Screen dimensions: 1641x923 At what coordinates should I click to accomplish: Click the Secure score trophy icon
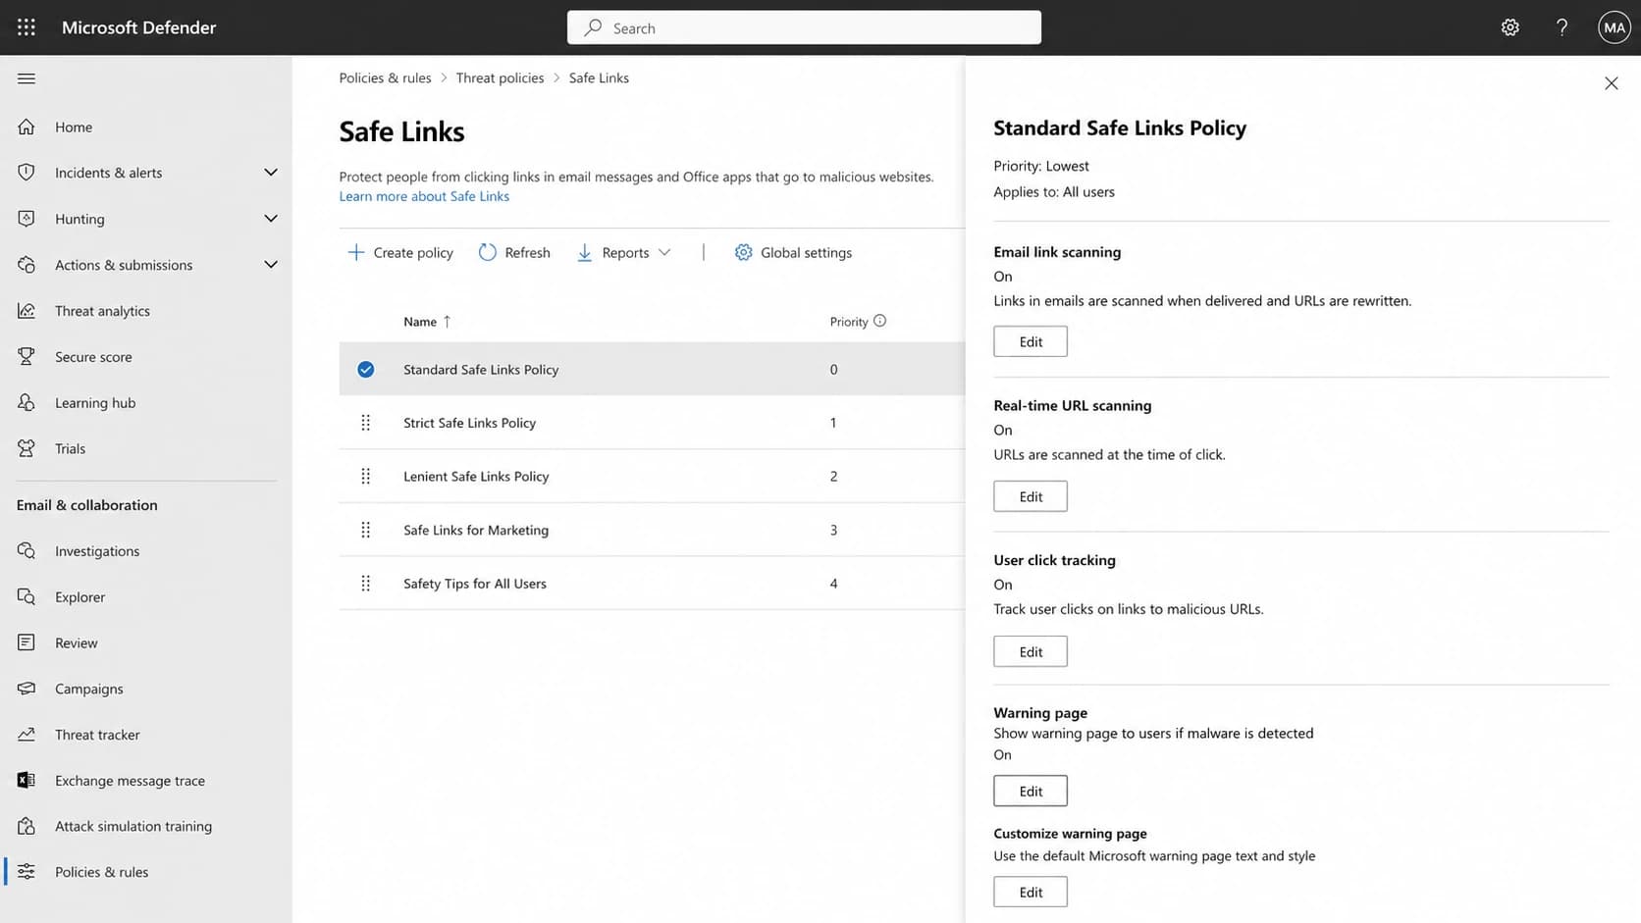[x=26, y=357]
